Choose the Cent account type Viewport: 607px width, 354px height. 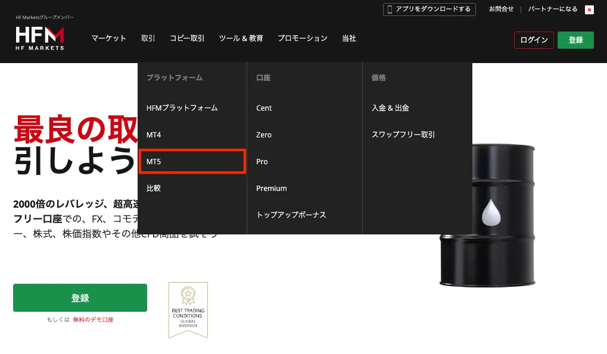[x=264, y=108]
